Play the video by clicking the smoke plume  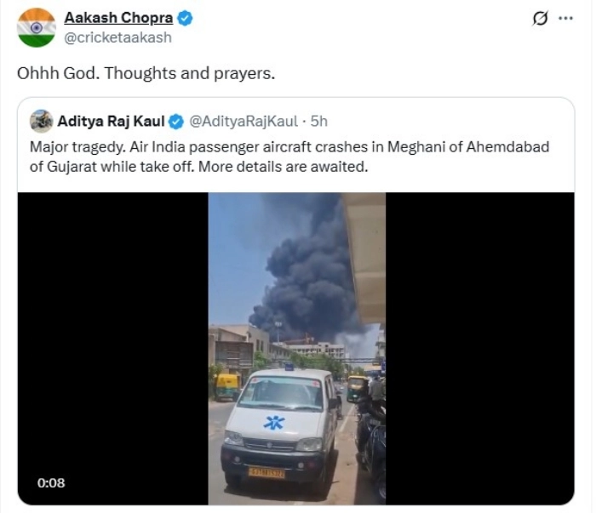point(307,272)
